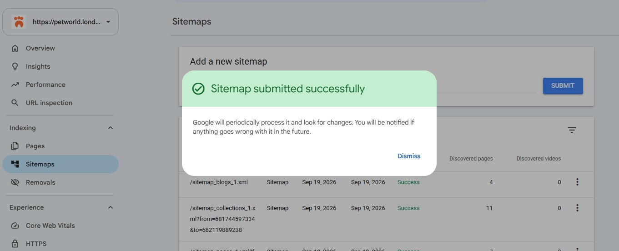Click the URL inspection magnifier icon
The image size is (619, 251).
(x=15, y=103)
